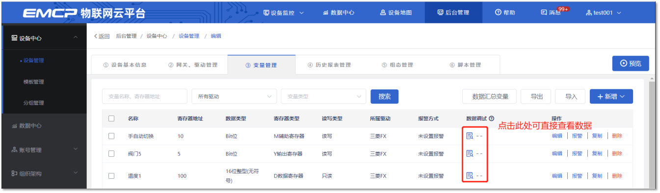Switch to the 历史报表管理 tab
The width and height of the screenshot is (660, 193).
click(329, 64)
